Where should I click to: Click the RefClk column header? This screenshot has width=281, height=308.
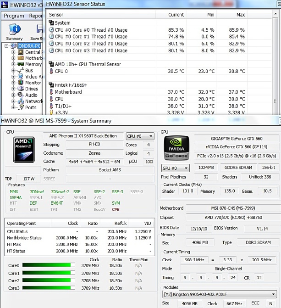(115, 224)
